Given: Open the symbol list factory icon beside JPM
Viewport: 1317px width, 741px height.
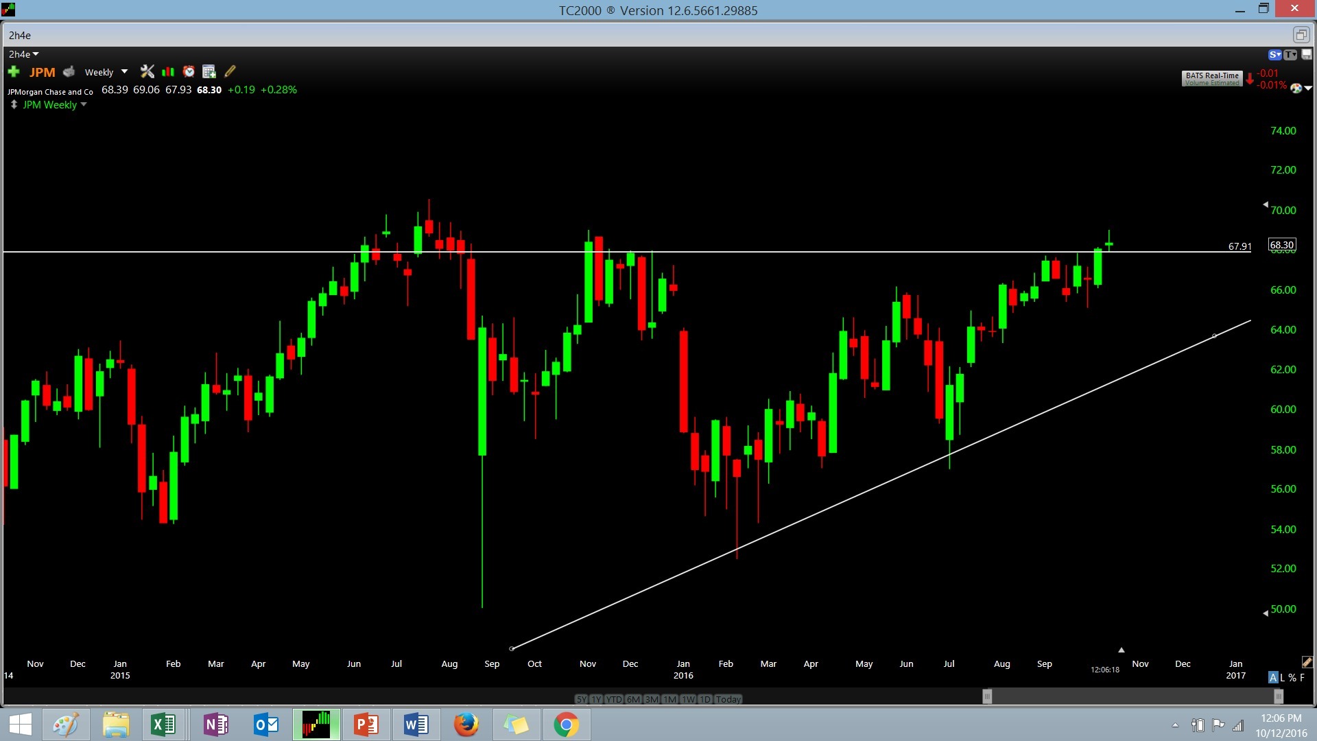Looking at the screenshot, I should pyautogui.click(x=69, y=71).
